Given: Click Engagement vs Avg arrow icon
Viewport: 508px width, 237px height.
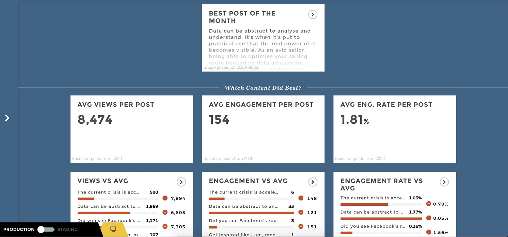Looking at the screenshot, I should pyautogui.click(x=313, y=182).
